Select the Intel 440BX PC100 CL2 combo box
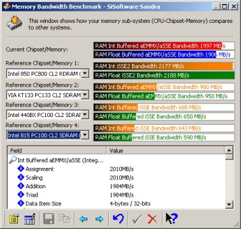The height and width of the screenshot is (229, 241). click(x=48, y=114)
